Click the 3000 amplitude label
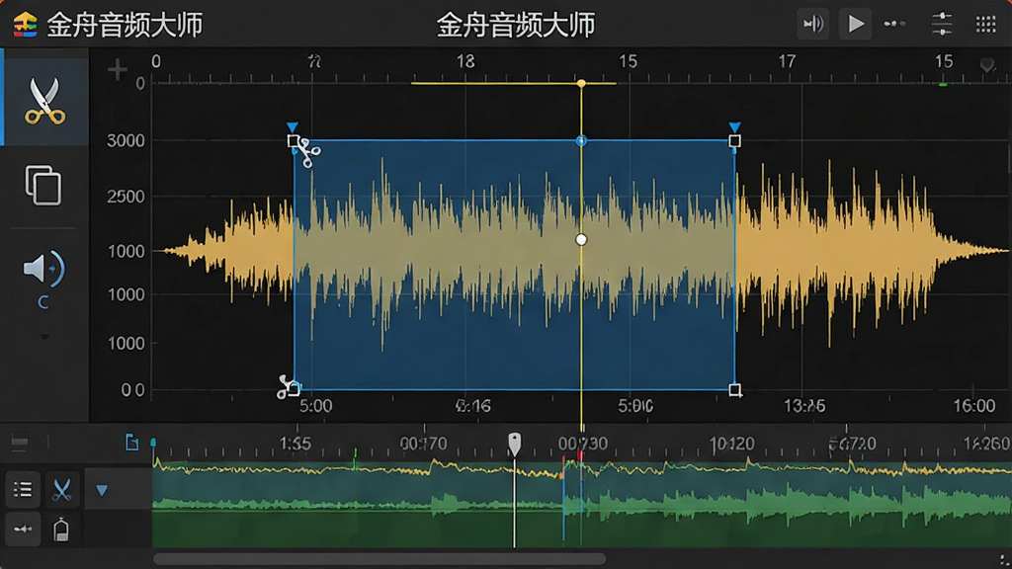1012x569 pixels. [126, 140]
